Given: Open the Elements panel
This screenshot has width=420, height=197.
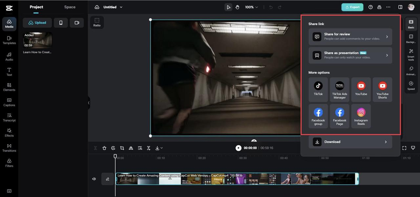Looking at the screenshot, I should pyautogui.click(x=9, y=87).
